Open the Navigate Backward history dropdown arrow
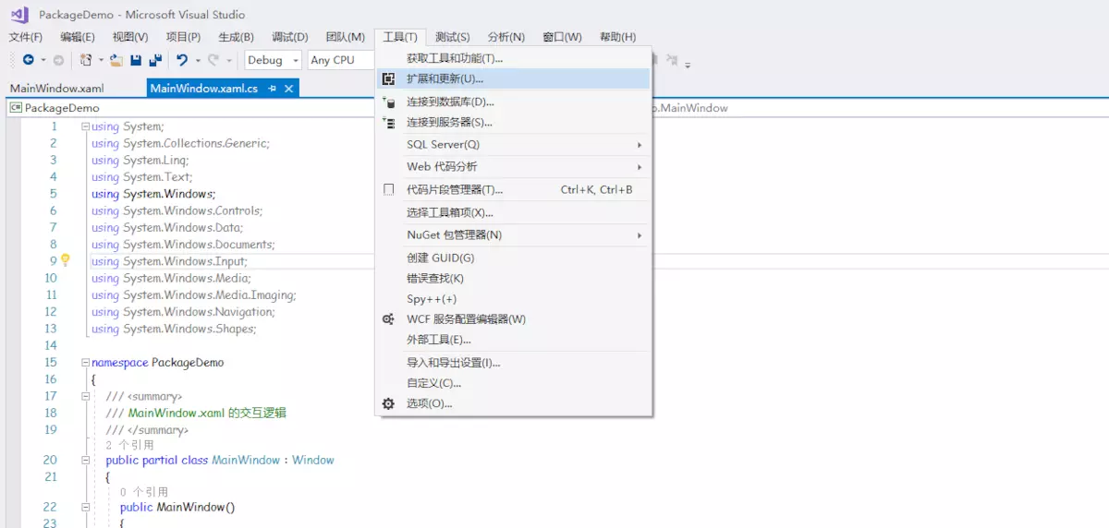This screenshot has height=528, width=1109. point(43,60)
